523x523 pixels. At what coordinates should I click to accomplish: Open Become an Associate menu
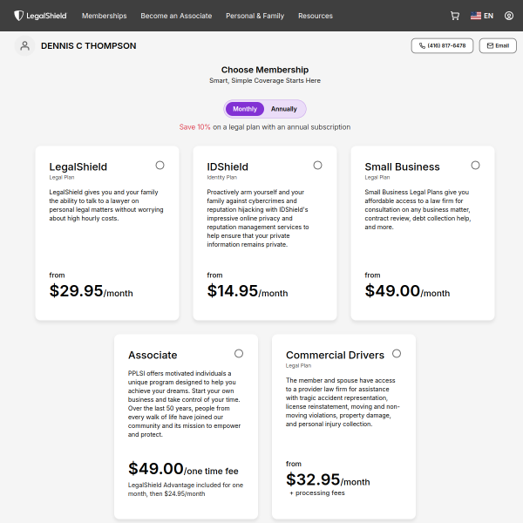(176, 16)
